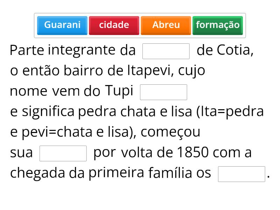Choose the orange "Abreu" word tile
The height and width of the screenshot is (210, 280).
[166, 25]
